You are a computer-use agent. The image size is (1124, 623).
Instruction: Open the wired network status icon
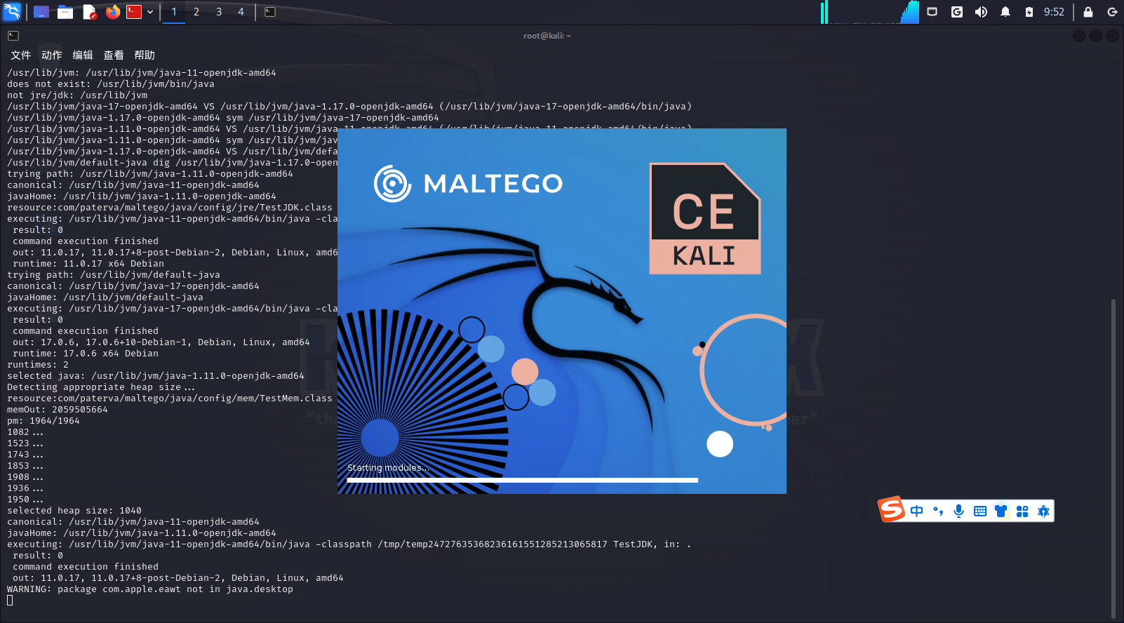tap(932, 12)
